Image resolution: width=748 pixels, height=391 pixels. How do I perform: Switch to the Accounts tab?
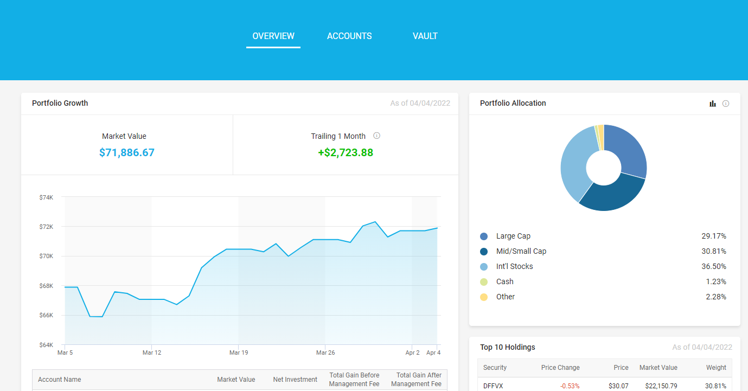tap(349, 36)
